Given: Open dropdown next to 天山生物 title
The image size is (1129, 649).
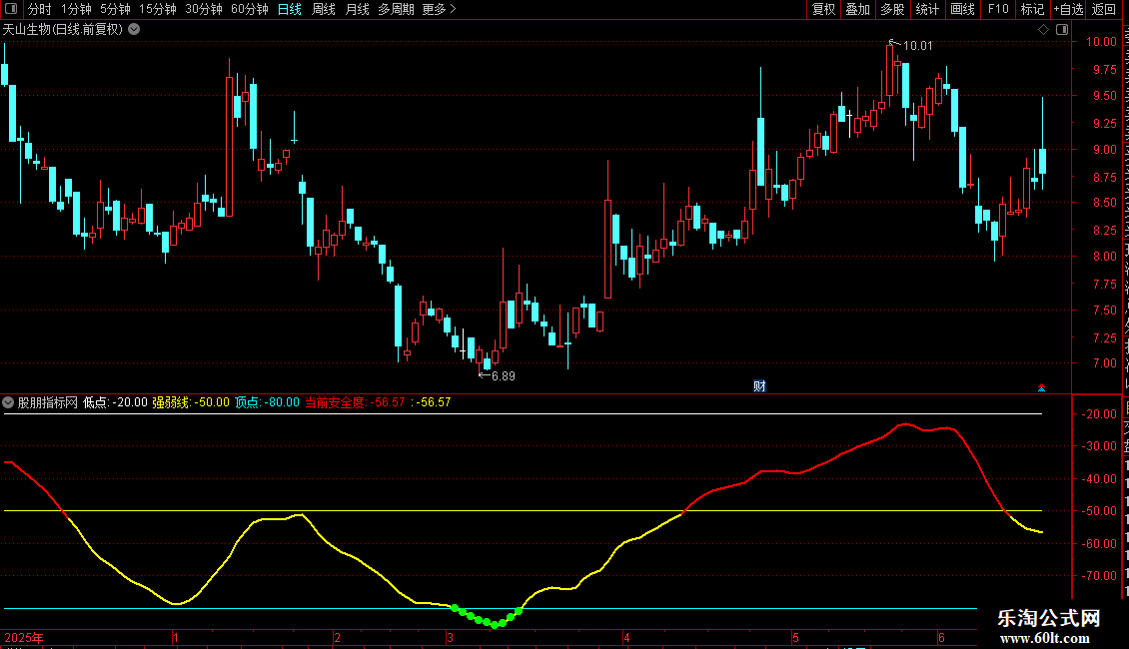Looking at the screenshot, I should [134, 30].
